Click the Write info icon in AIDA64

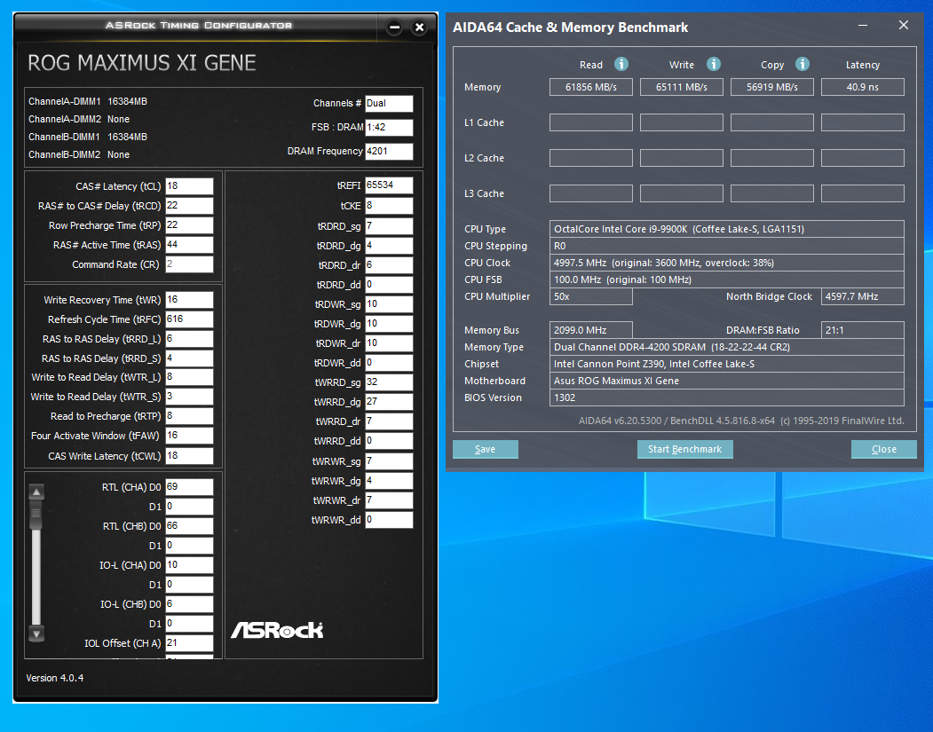coord(714,64)
